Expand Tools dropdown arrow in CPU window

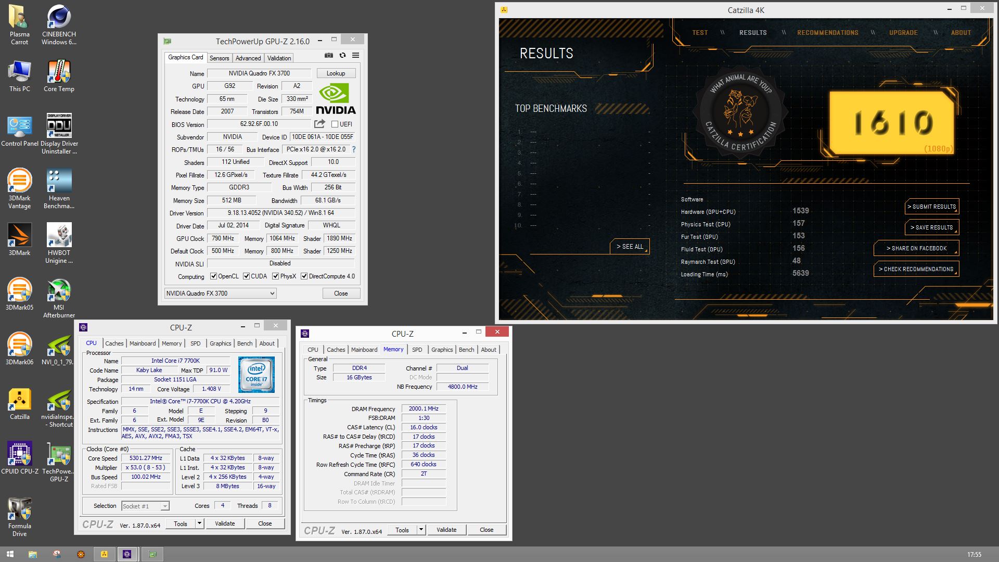[199, 523]
